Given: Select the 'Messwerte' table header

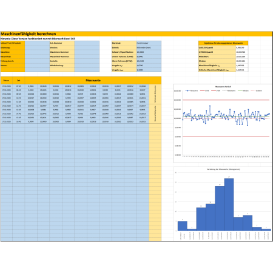Looking at the screenshot, I should pyautogui.click(x=93, y=80).
